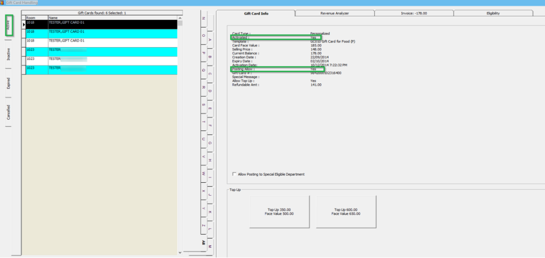The width and height of the screenshot is (545, 258).
Task: Click the Gift Cards found: 6 Selected: 1 label
Action: [x=102, y=12]
